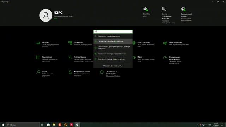226x127 pixels.
Task: Select result Изменение размера указателя мыши
Action: point(113,54)
